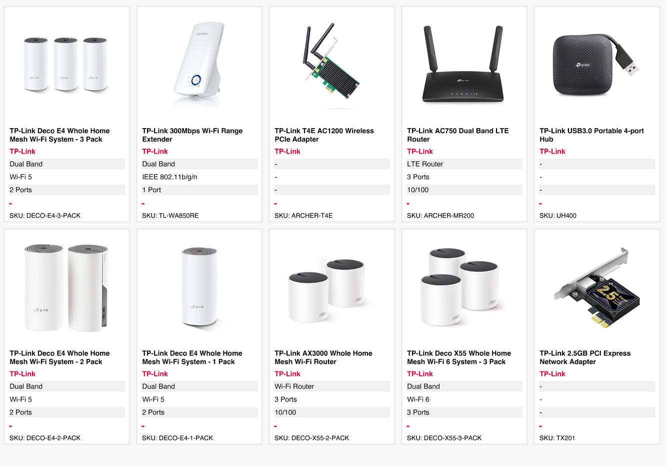The height and width of the screenshot is (466, 666).
Task: Select the single Deco E4 unit image
Action: (x=199, y=287)
